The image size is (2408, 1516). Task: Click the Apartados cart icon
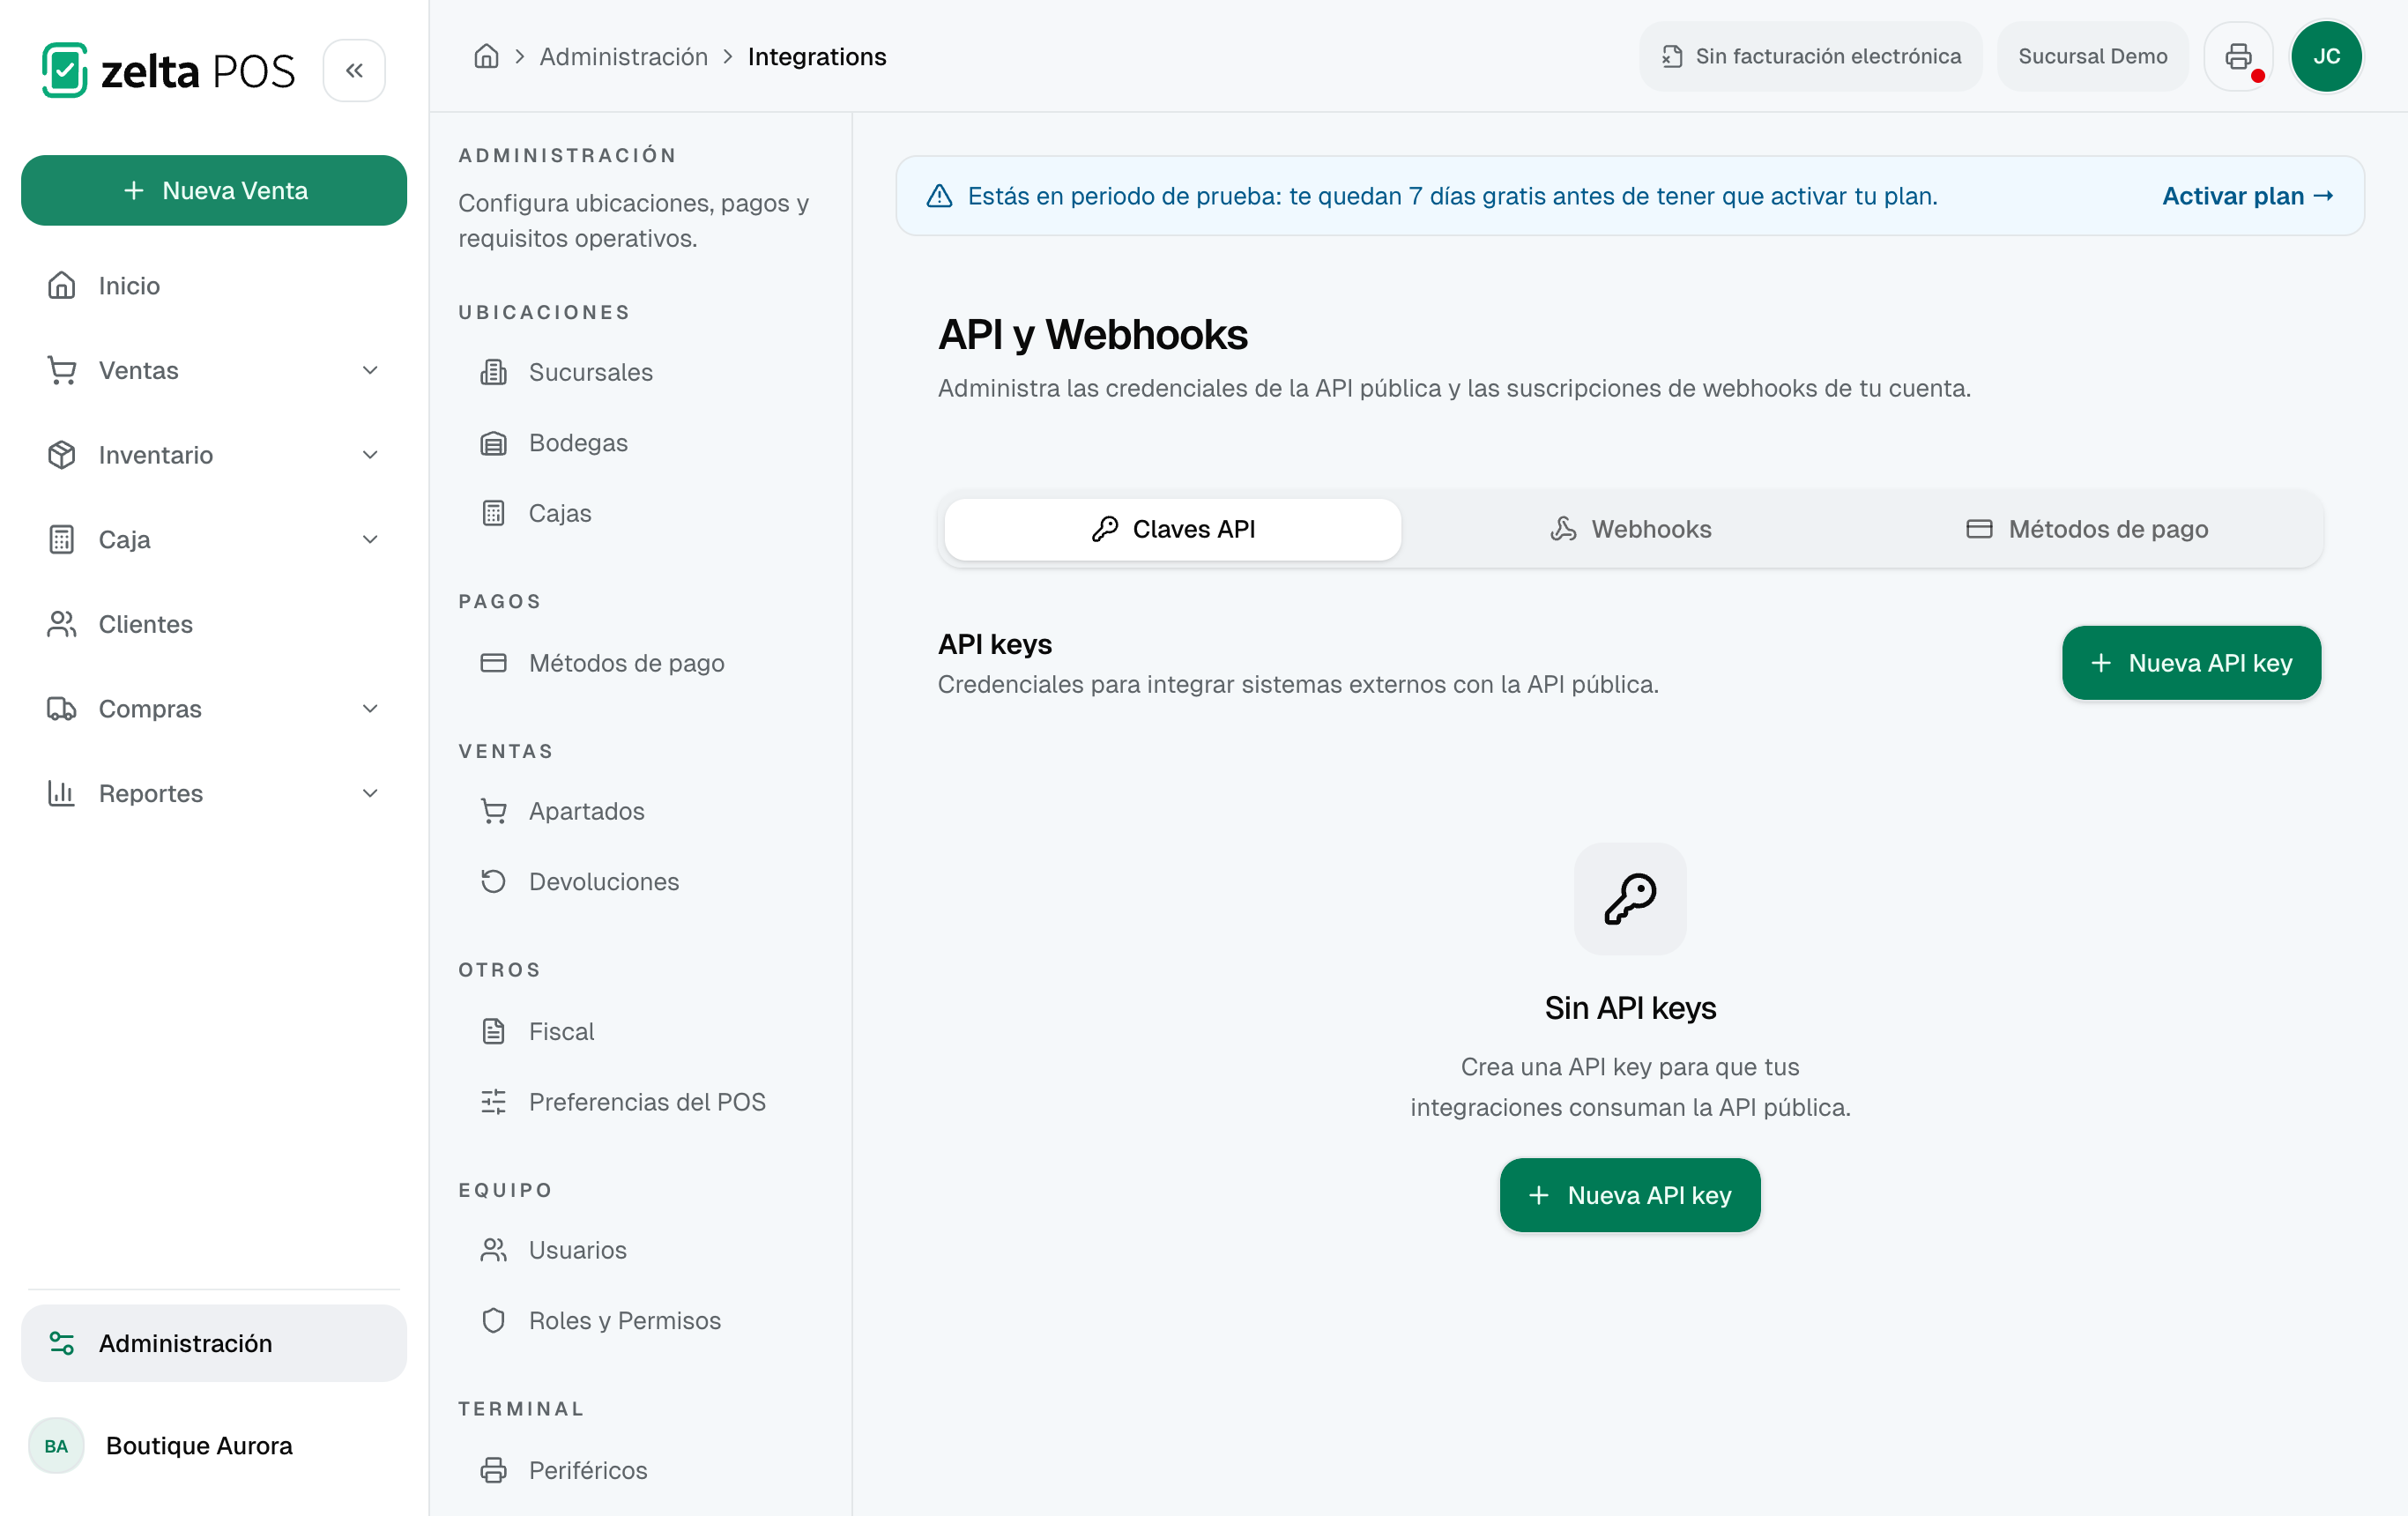tap(493, 811)
